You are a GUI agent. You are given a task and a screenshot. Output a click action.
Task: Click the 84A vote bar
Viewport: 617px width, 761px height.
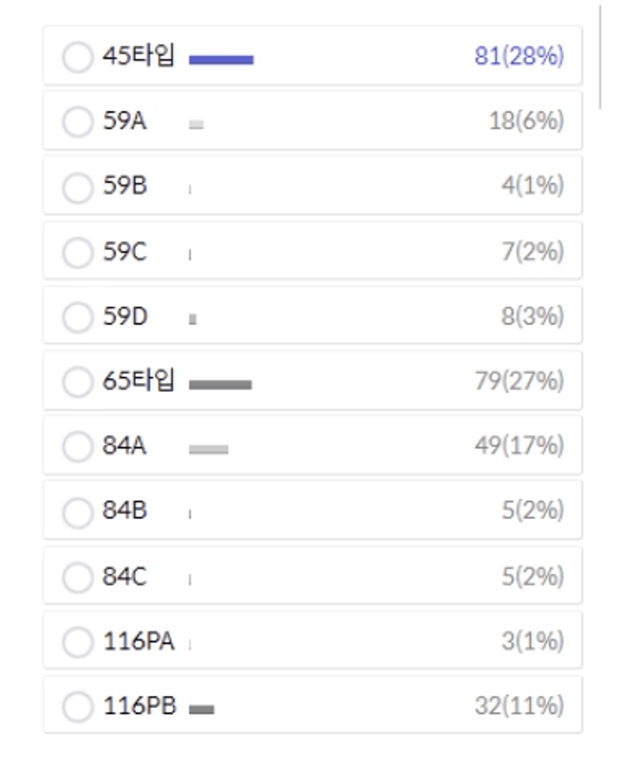point(208,450)
